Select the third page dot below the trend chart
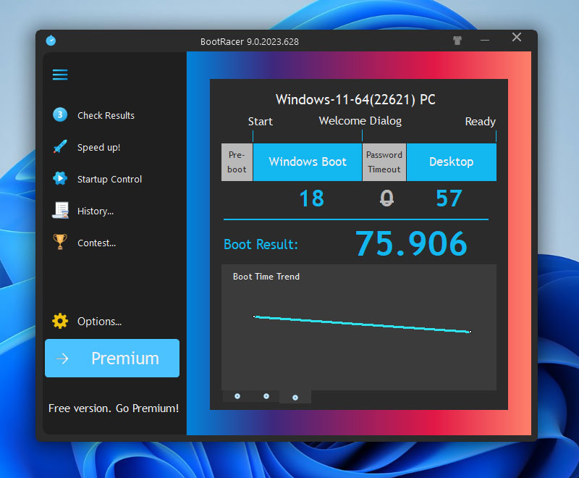The height and width of the screenshot is (478, 579). coord(295,398)
